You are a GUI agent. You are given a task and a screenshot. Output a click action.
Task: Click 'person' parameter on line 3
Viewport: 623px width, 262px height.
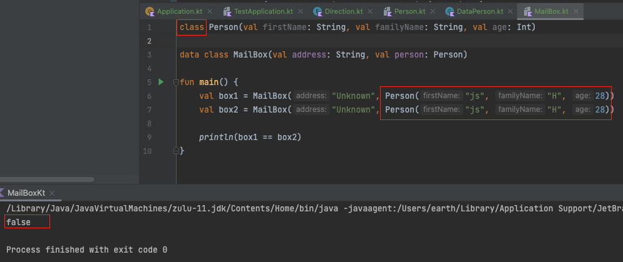click(x=409, y=55)
